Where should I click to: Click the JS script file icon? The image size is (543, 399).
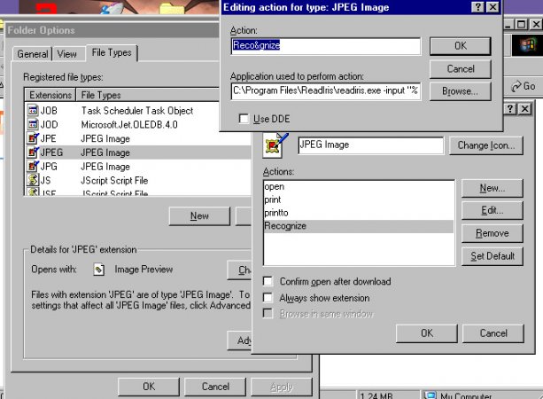pyautogui.click(x=33, y=180)
